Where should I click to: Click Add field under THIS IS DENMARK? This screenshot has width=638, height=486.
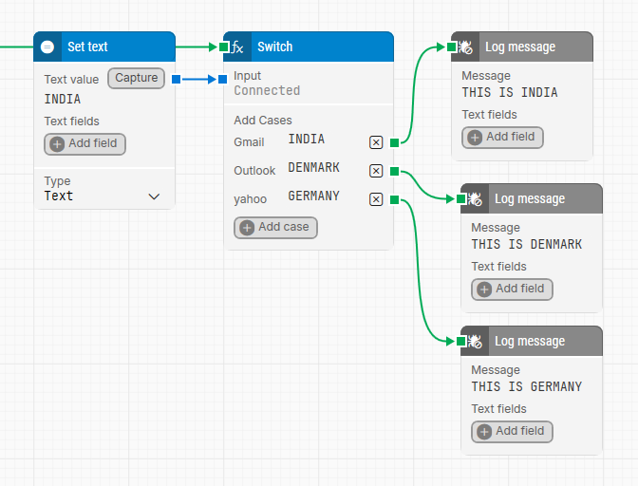click(x=512, y=290)
